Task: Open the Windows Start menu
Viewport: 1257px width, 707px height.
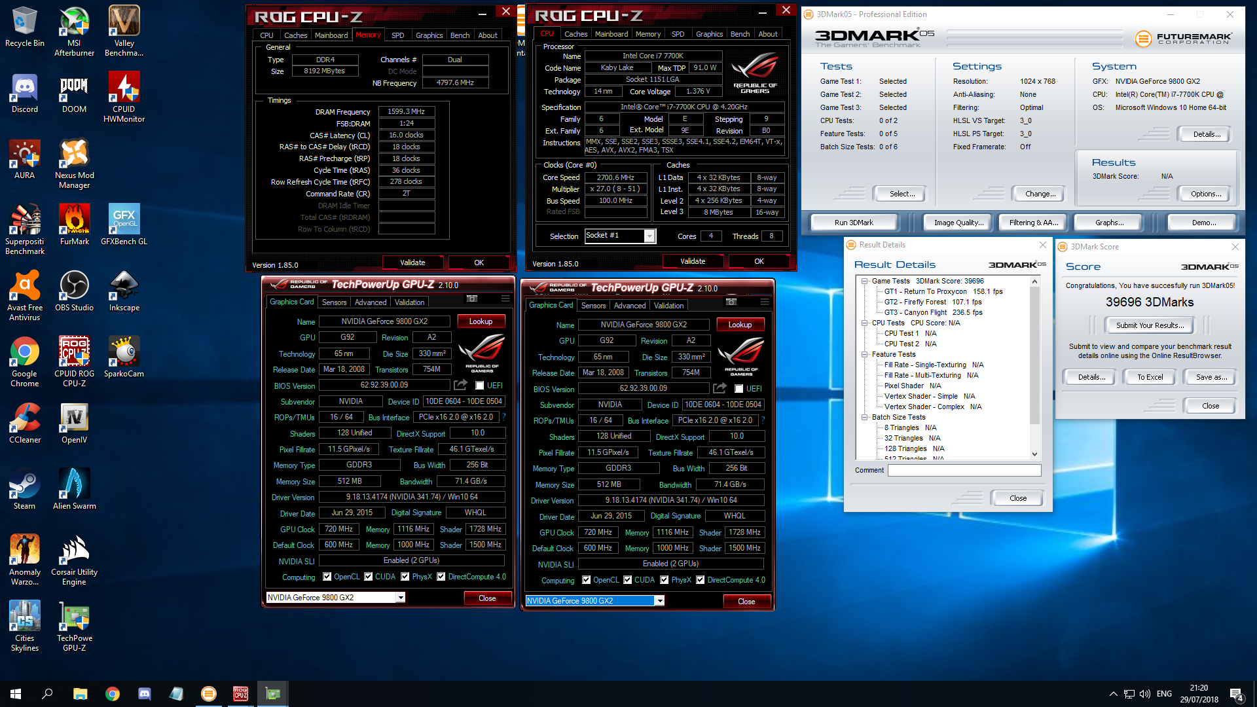Action: [16, 694]
